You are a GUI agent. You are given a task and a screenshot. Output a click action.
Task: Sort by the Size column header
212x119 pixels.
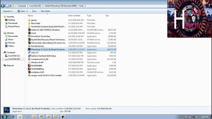107,16
